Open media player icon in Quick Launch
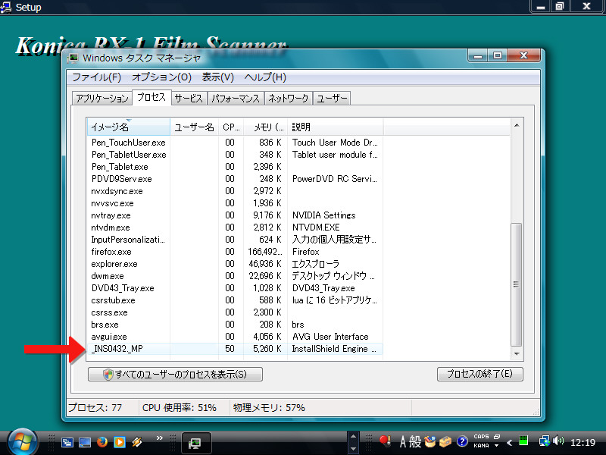 119,441
